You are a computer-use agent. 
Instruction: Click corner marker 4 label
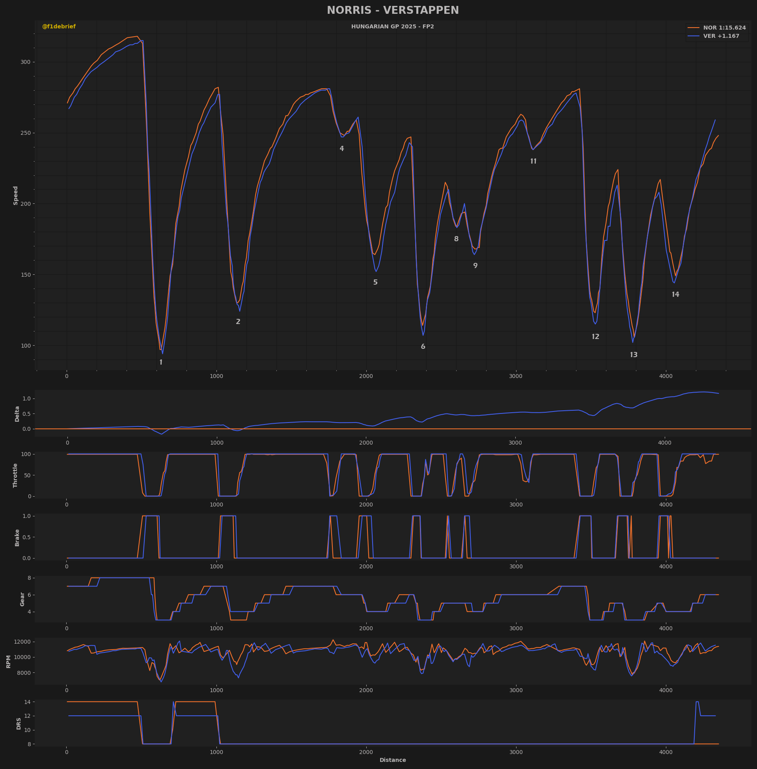[x=342, y=149]
